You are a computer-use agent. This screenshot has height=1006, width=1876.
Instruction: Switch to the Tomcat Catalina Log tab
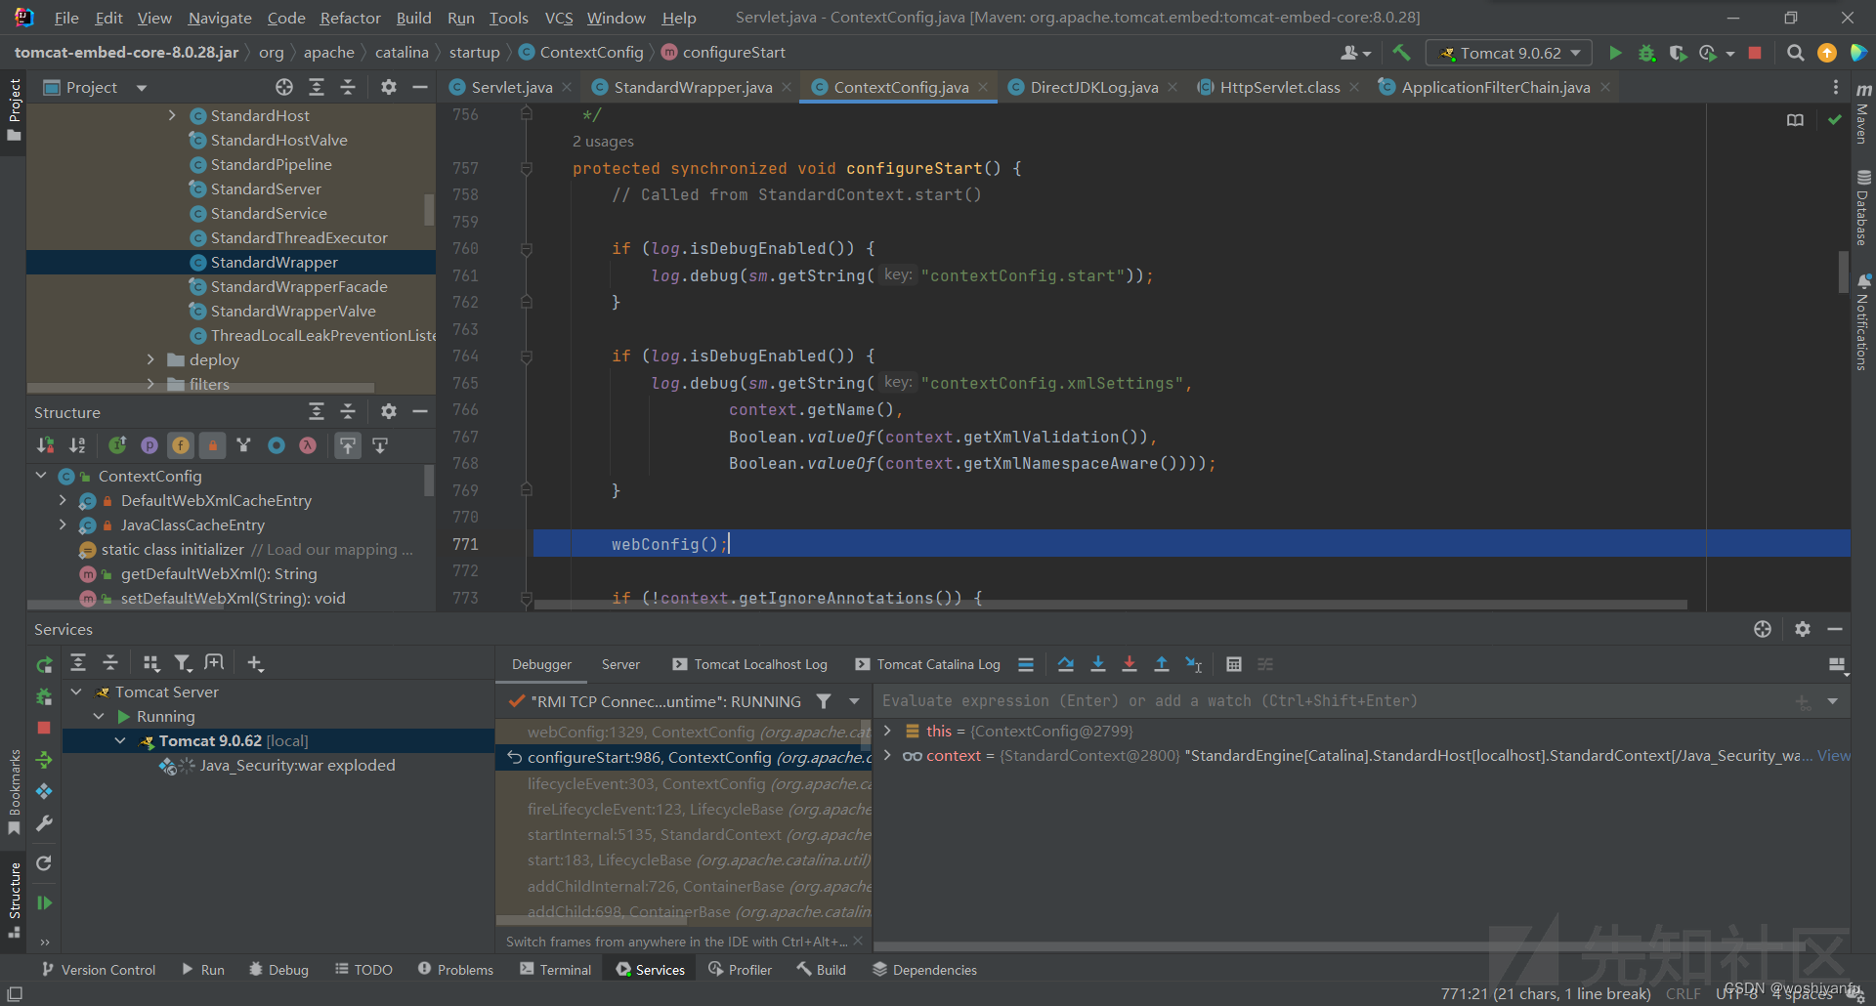click(x=928, y=664)
